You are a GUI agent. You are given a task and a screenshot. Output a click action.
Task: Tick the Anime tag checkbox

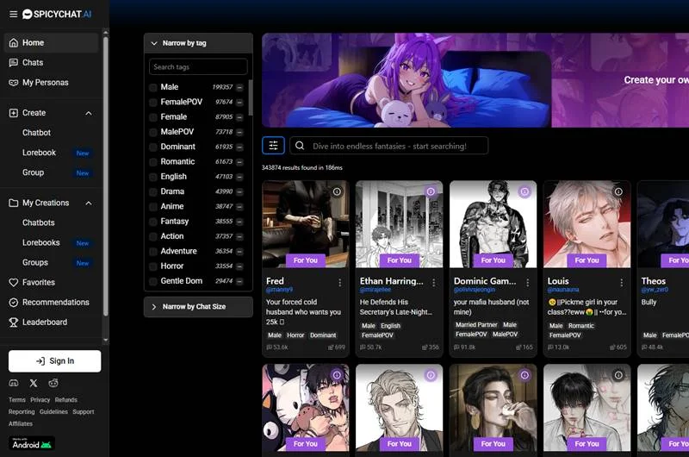153,207
